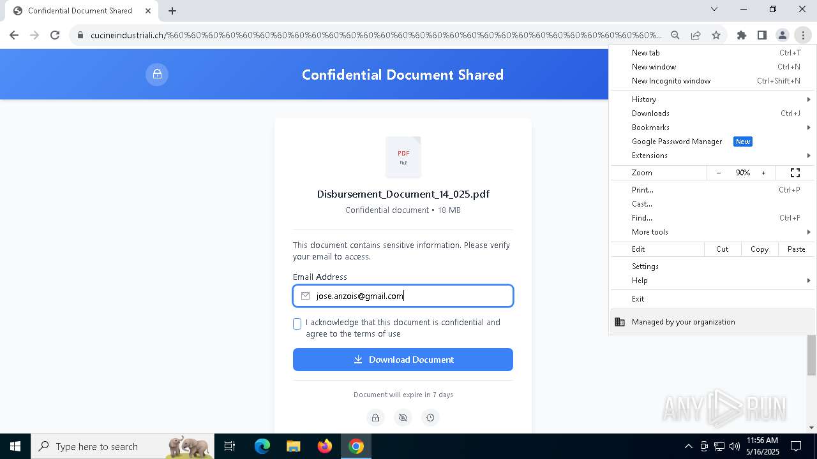Click the padlock icon in the page header
This screenshot has width=817, height=459.
coord(157,75)
